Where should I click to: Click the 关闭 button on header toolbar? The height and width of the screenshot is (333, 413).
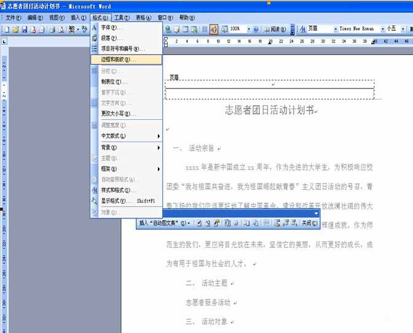(309, 223)
